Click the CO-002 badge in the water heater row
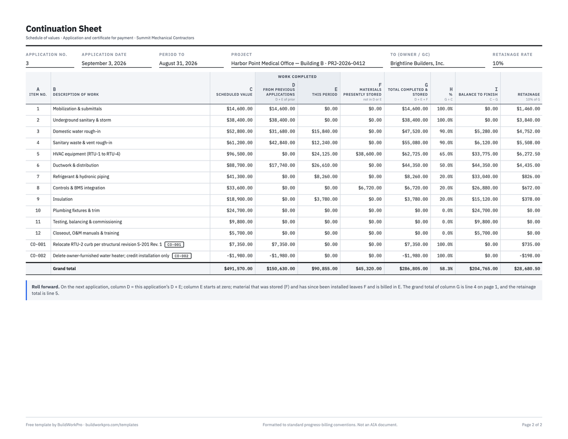This screenshot has width=568, height=439. (x=182, y=256)
